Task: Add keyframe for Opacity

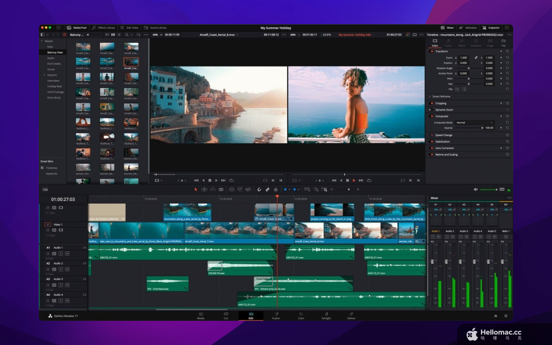Action: click(x=501, y=128)
